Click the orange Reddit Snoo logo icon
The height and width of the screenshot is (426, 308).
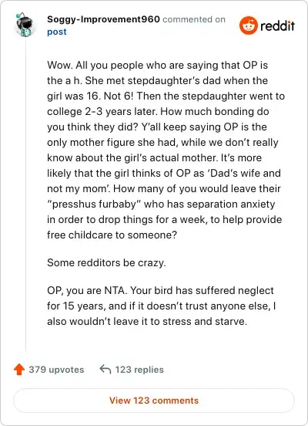pyautogui.click(x=248, y=25)
